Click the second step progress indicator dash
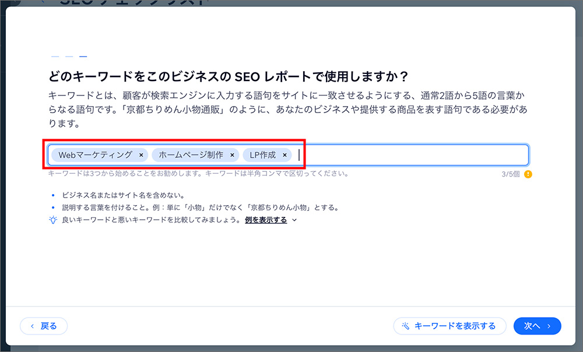 [x=69, y=57]
